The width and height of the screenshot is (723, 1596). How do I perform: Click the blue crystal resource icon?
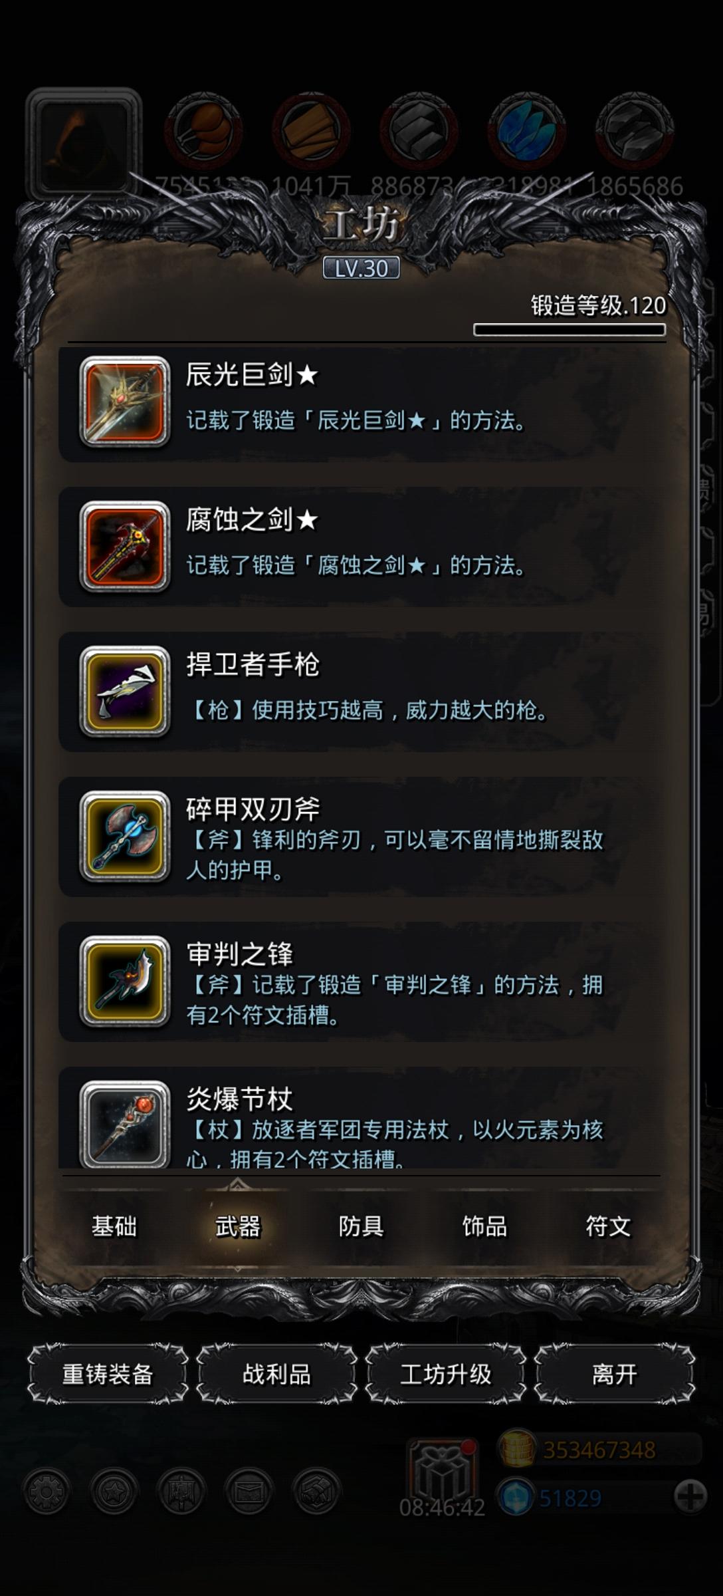click(526, 130)
